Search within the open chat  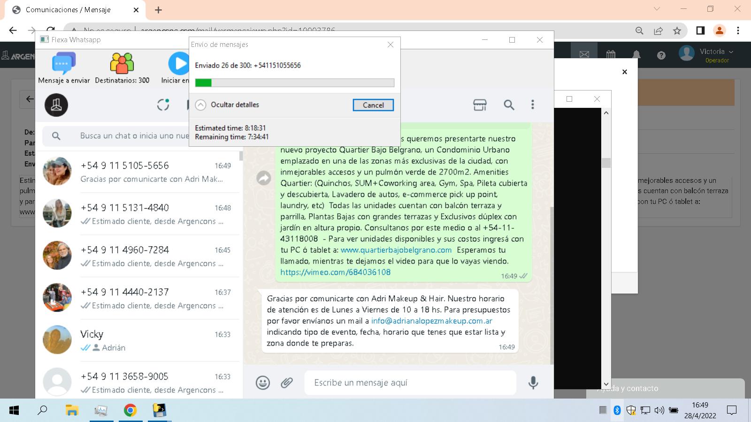[x=509, y=105]
